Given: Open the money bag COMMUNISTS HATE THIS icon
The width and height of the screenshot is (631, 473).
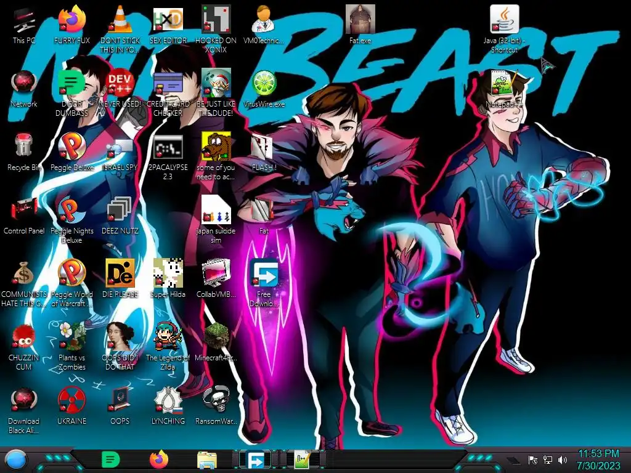Looking at the screenshot, I should (x=23, y=273).
